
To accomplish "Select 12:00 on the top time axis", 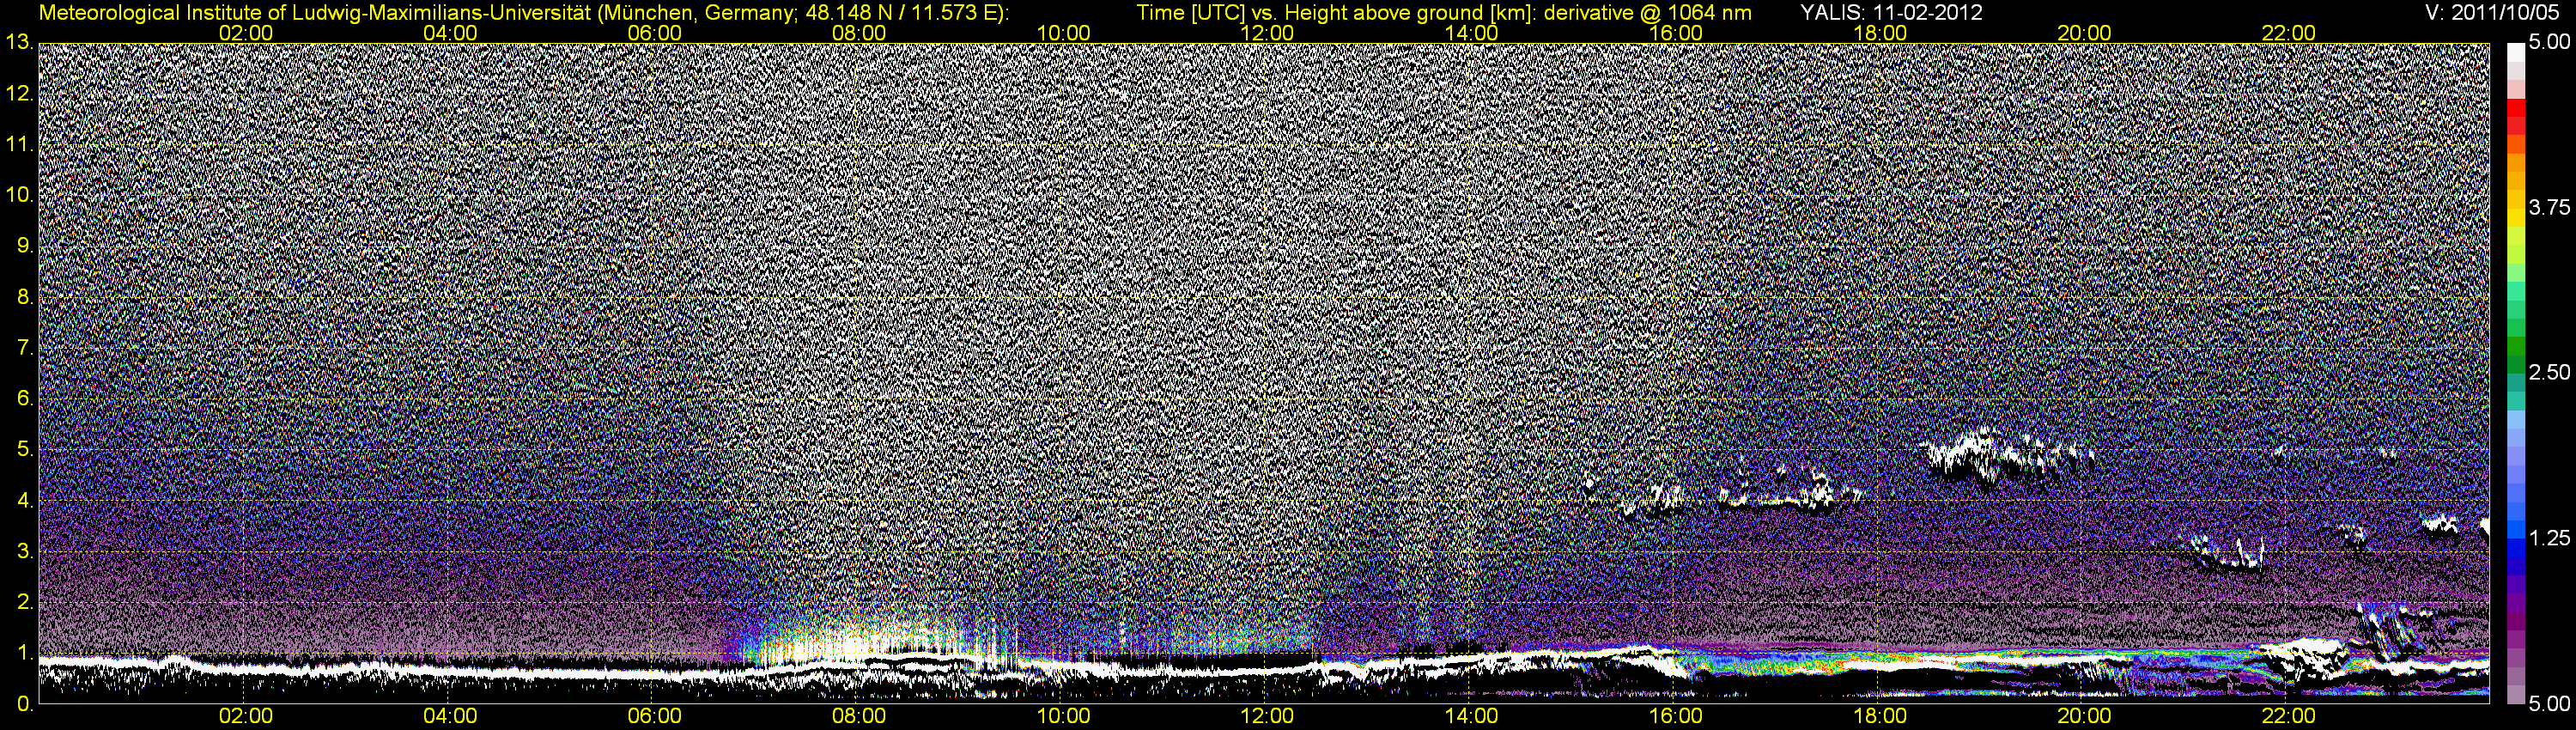I will click(1267, 33).
